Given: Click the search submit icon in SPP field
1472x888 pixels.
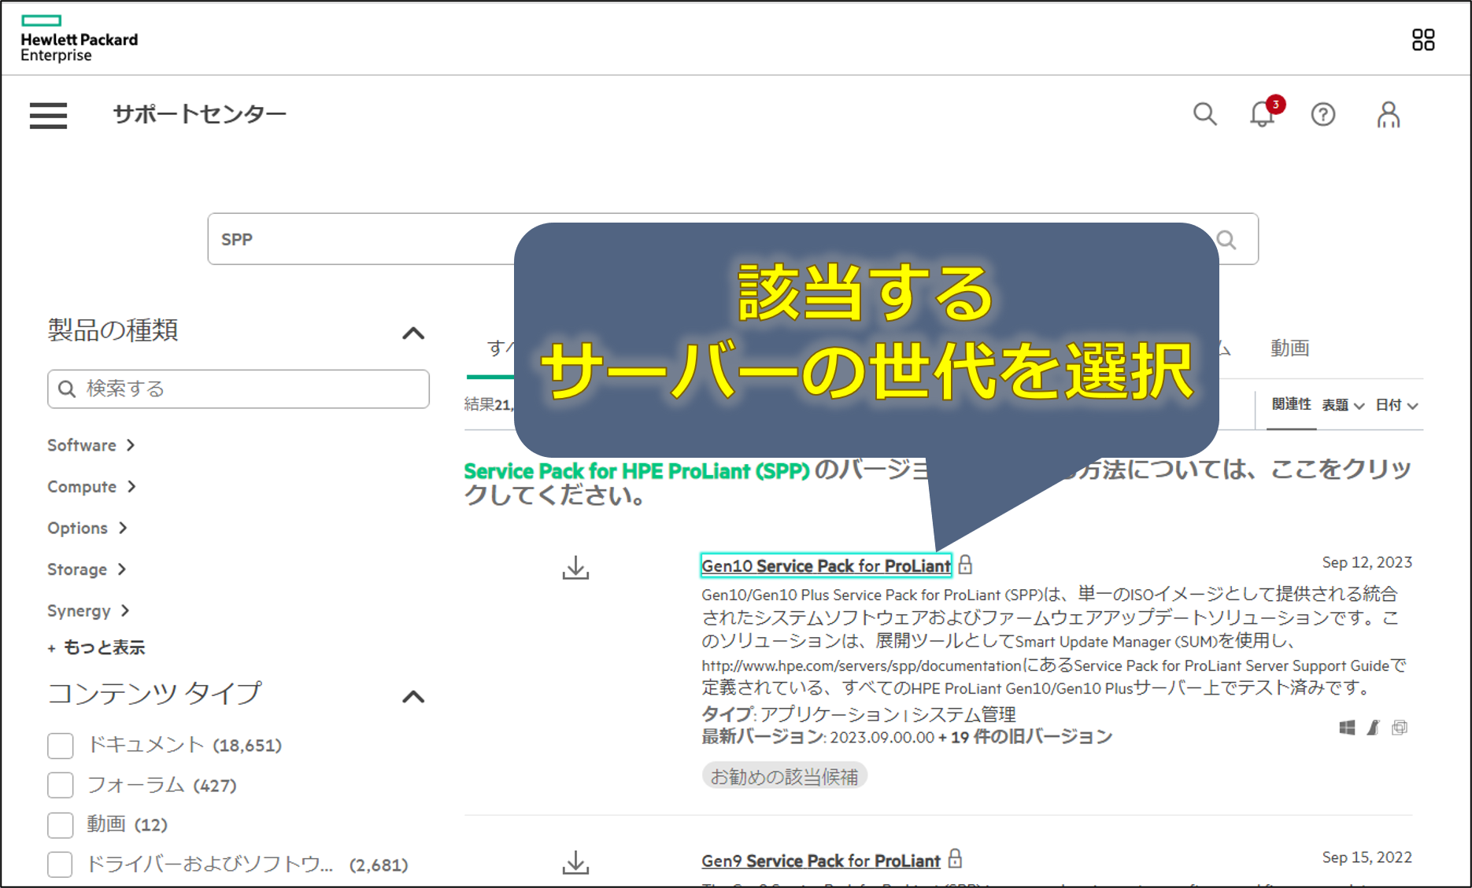Looking at the screenshot, I should (1226, 239).
